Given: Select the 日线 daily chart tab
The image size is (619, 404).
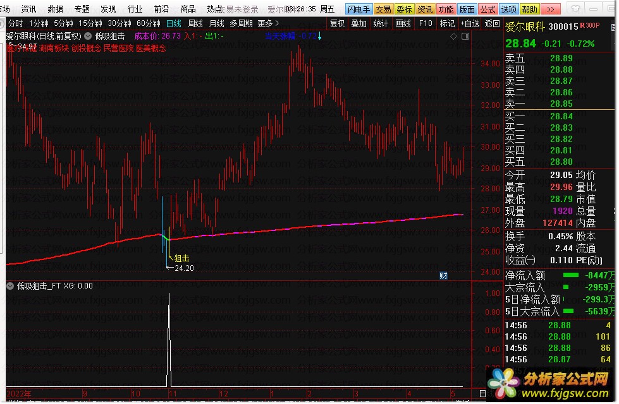Looking at the screenshot, I should [174, 23].
